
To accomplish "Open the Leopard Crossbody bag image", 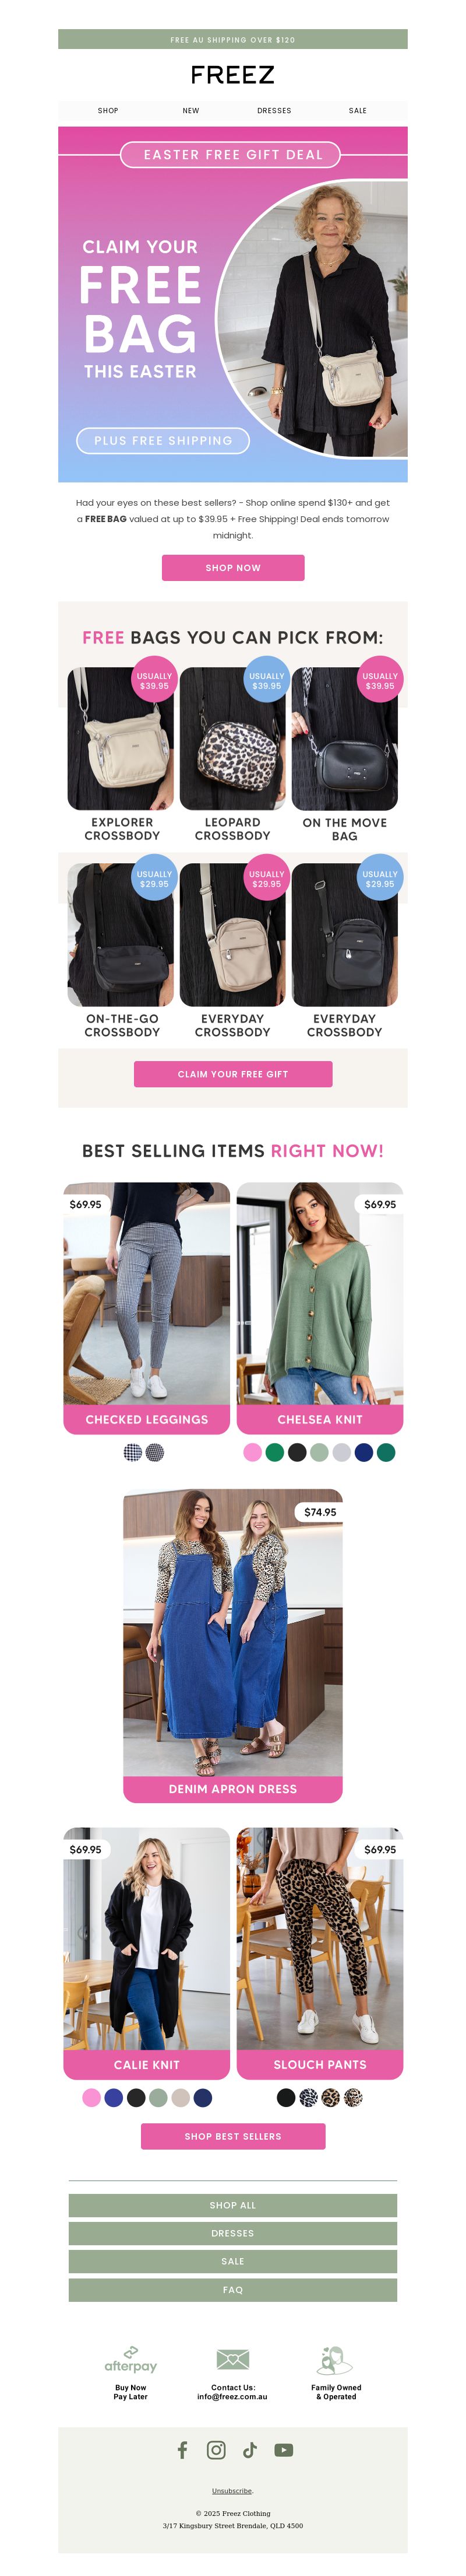I will (232, 738).
